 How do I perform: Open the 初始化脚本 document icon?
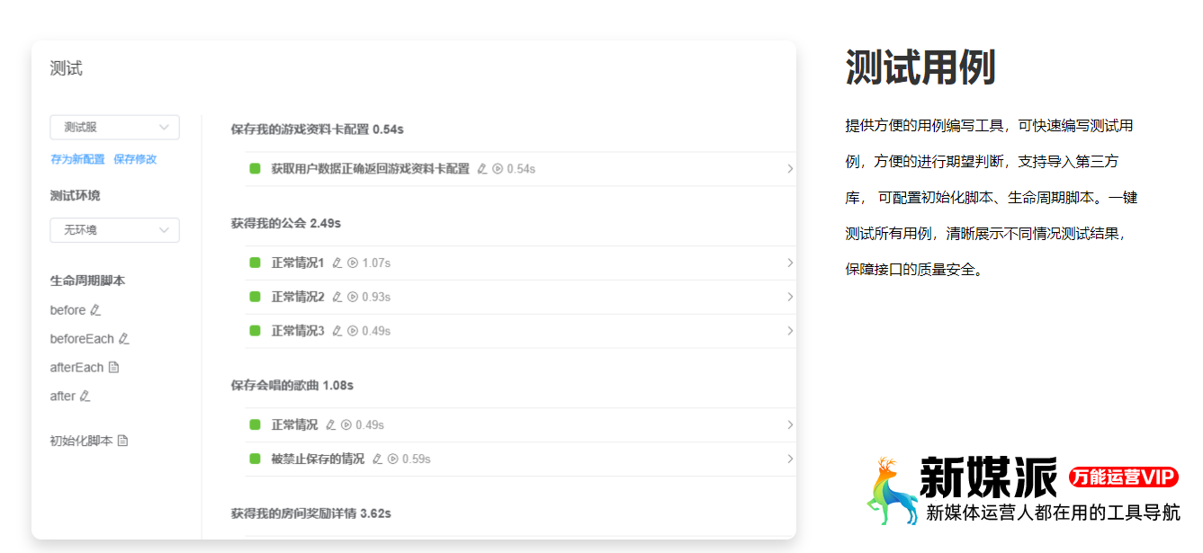[x=123, y=442]
